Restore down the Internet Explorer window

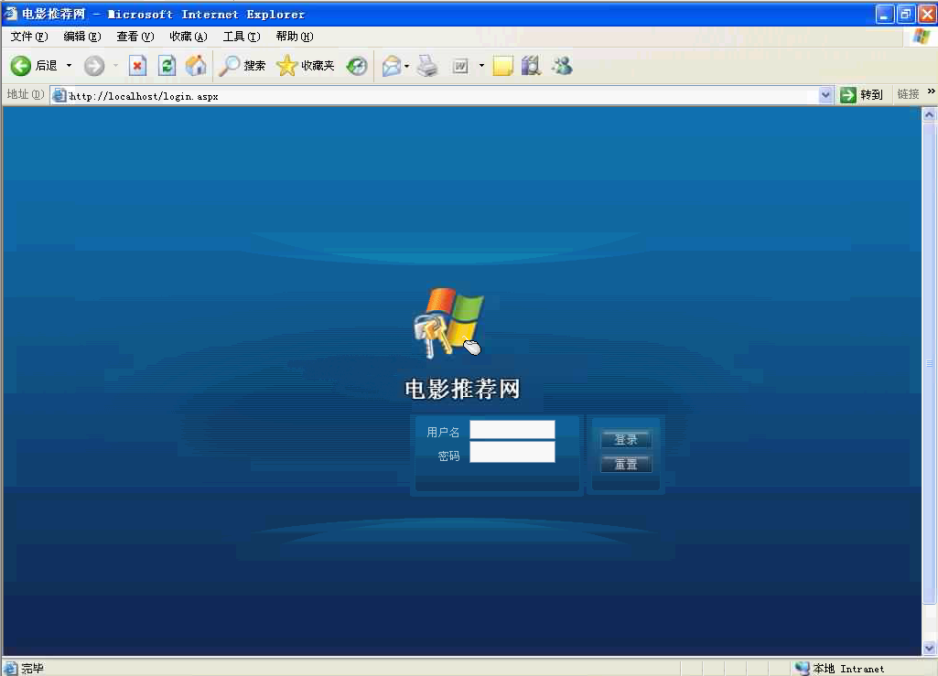pyautogui.click(x=906, y=14)
